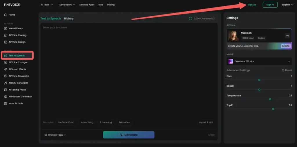This screenshot has height=147, width=297.
Task: Click the FINEVOICE logo
Action: pos(12,5)
